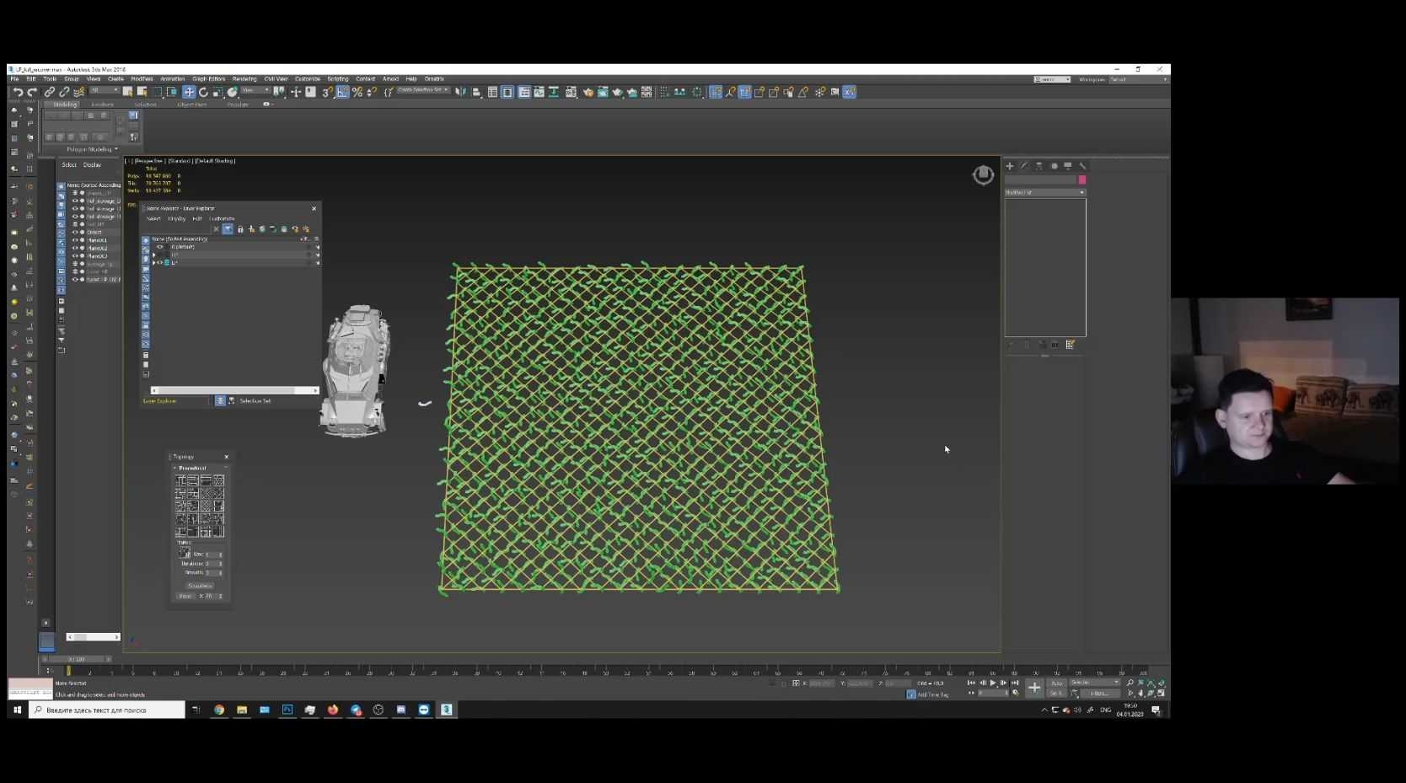Click the object color swatch in command panel
The width and height of the screenshot is (1406, 783).
[1082, 180]
